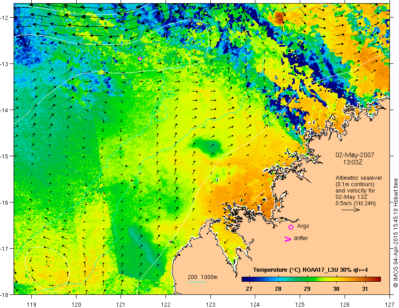Click the 'and velocity for' legend line
399x308 pixels.
pos(355,191)
